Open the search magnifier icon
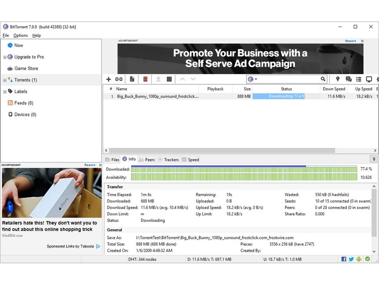379x285 pixels. pyautogui.click(x=323, y=79)
